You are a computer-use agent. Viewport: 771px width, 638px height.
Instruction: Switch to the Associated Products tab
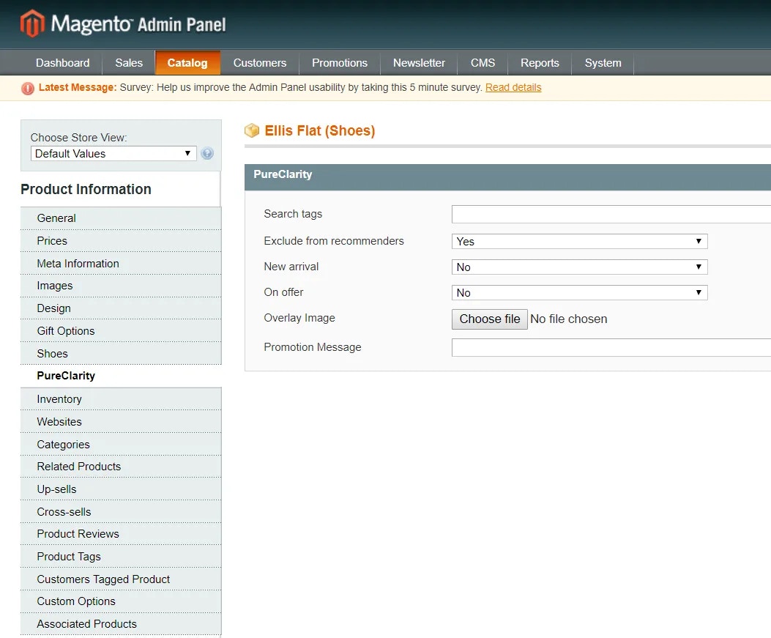121,624
